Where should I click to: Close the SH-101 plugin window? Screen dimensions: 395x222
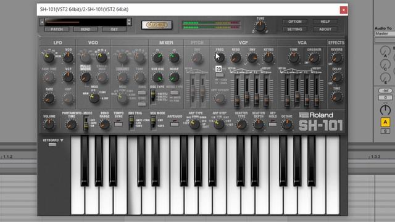coord(343,10)
